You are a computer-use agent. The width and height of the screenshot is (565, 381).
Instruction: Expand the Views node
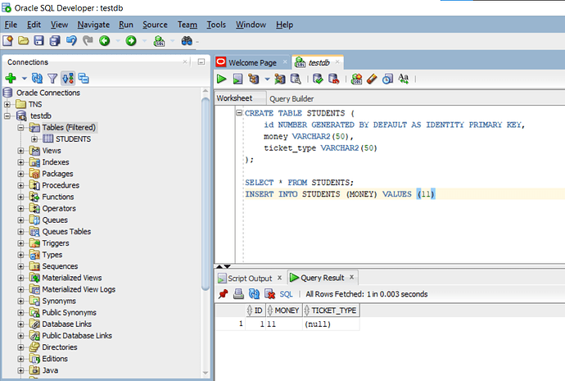point(20,151)
